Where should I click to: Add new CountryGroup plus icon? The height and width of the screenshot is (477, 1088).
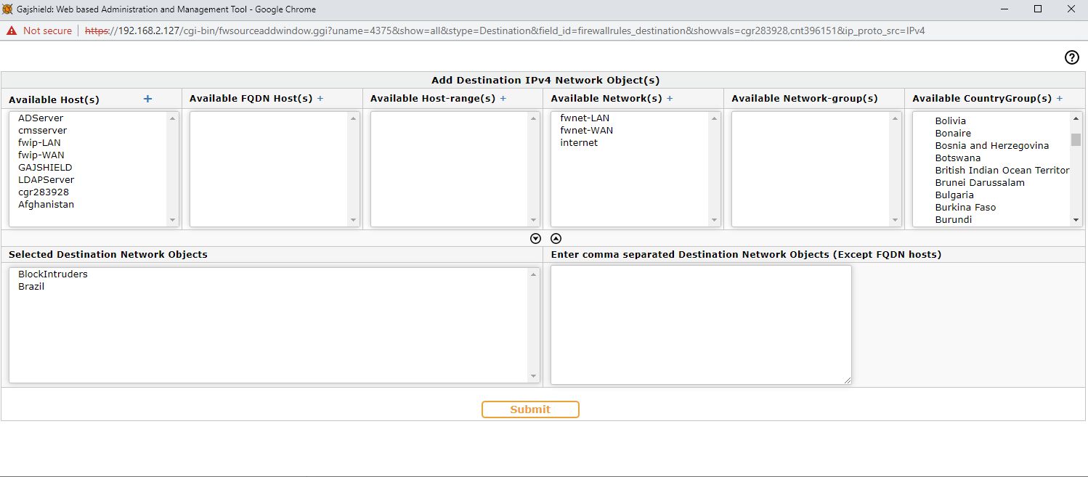tap(1060, 98)
